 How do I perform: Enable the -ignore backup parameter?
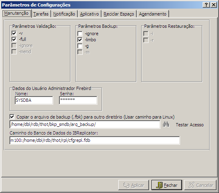click(80, 34)
